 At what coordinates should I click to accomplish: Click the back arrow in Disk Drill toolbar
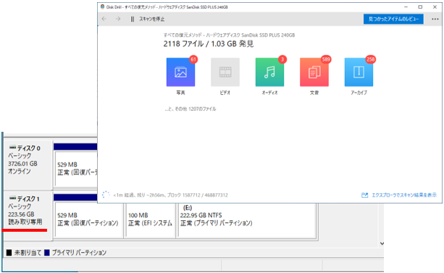pos(104,19)
